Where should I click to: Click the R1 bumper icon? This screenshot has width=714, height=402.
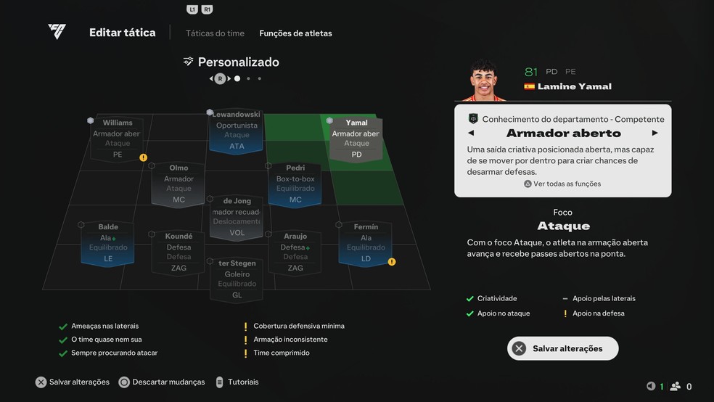pos(208,9)
